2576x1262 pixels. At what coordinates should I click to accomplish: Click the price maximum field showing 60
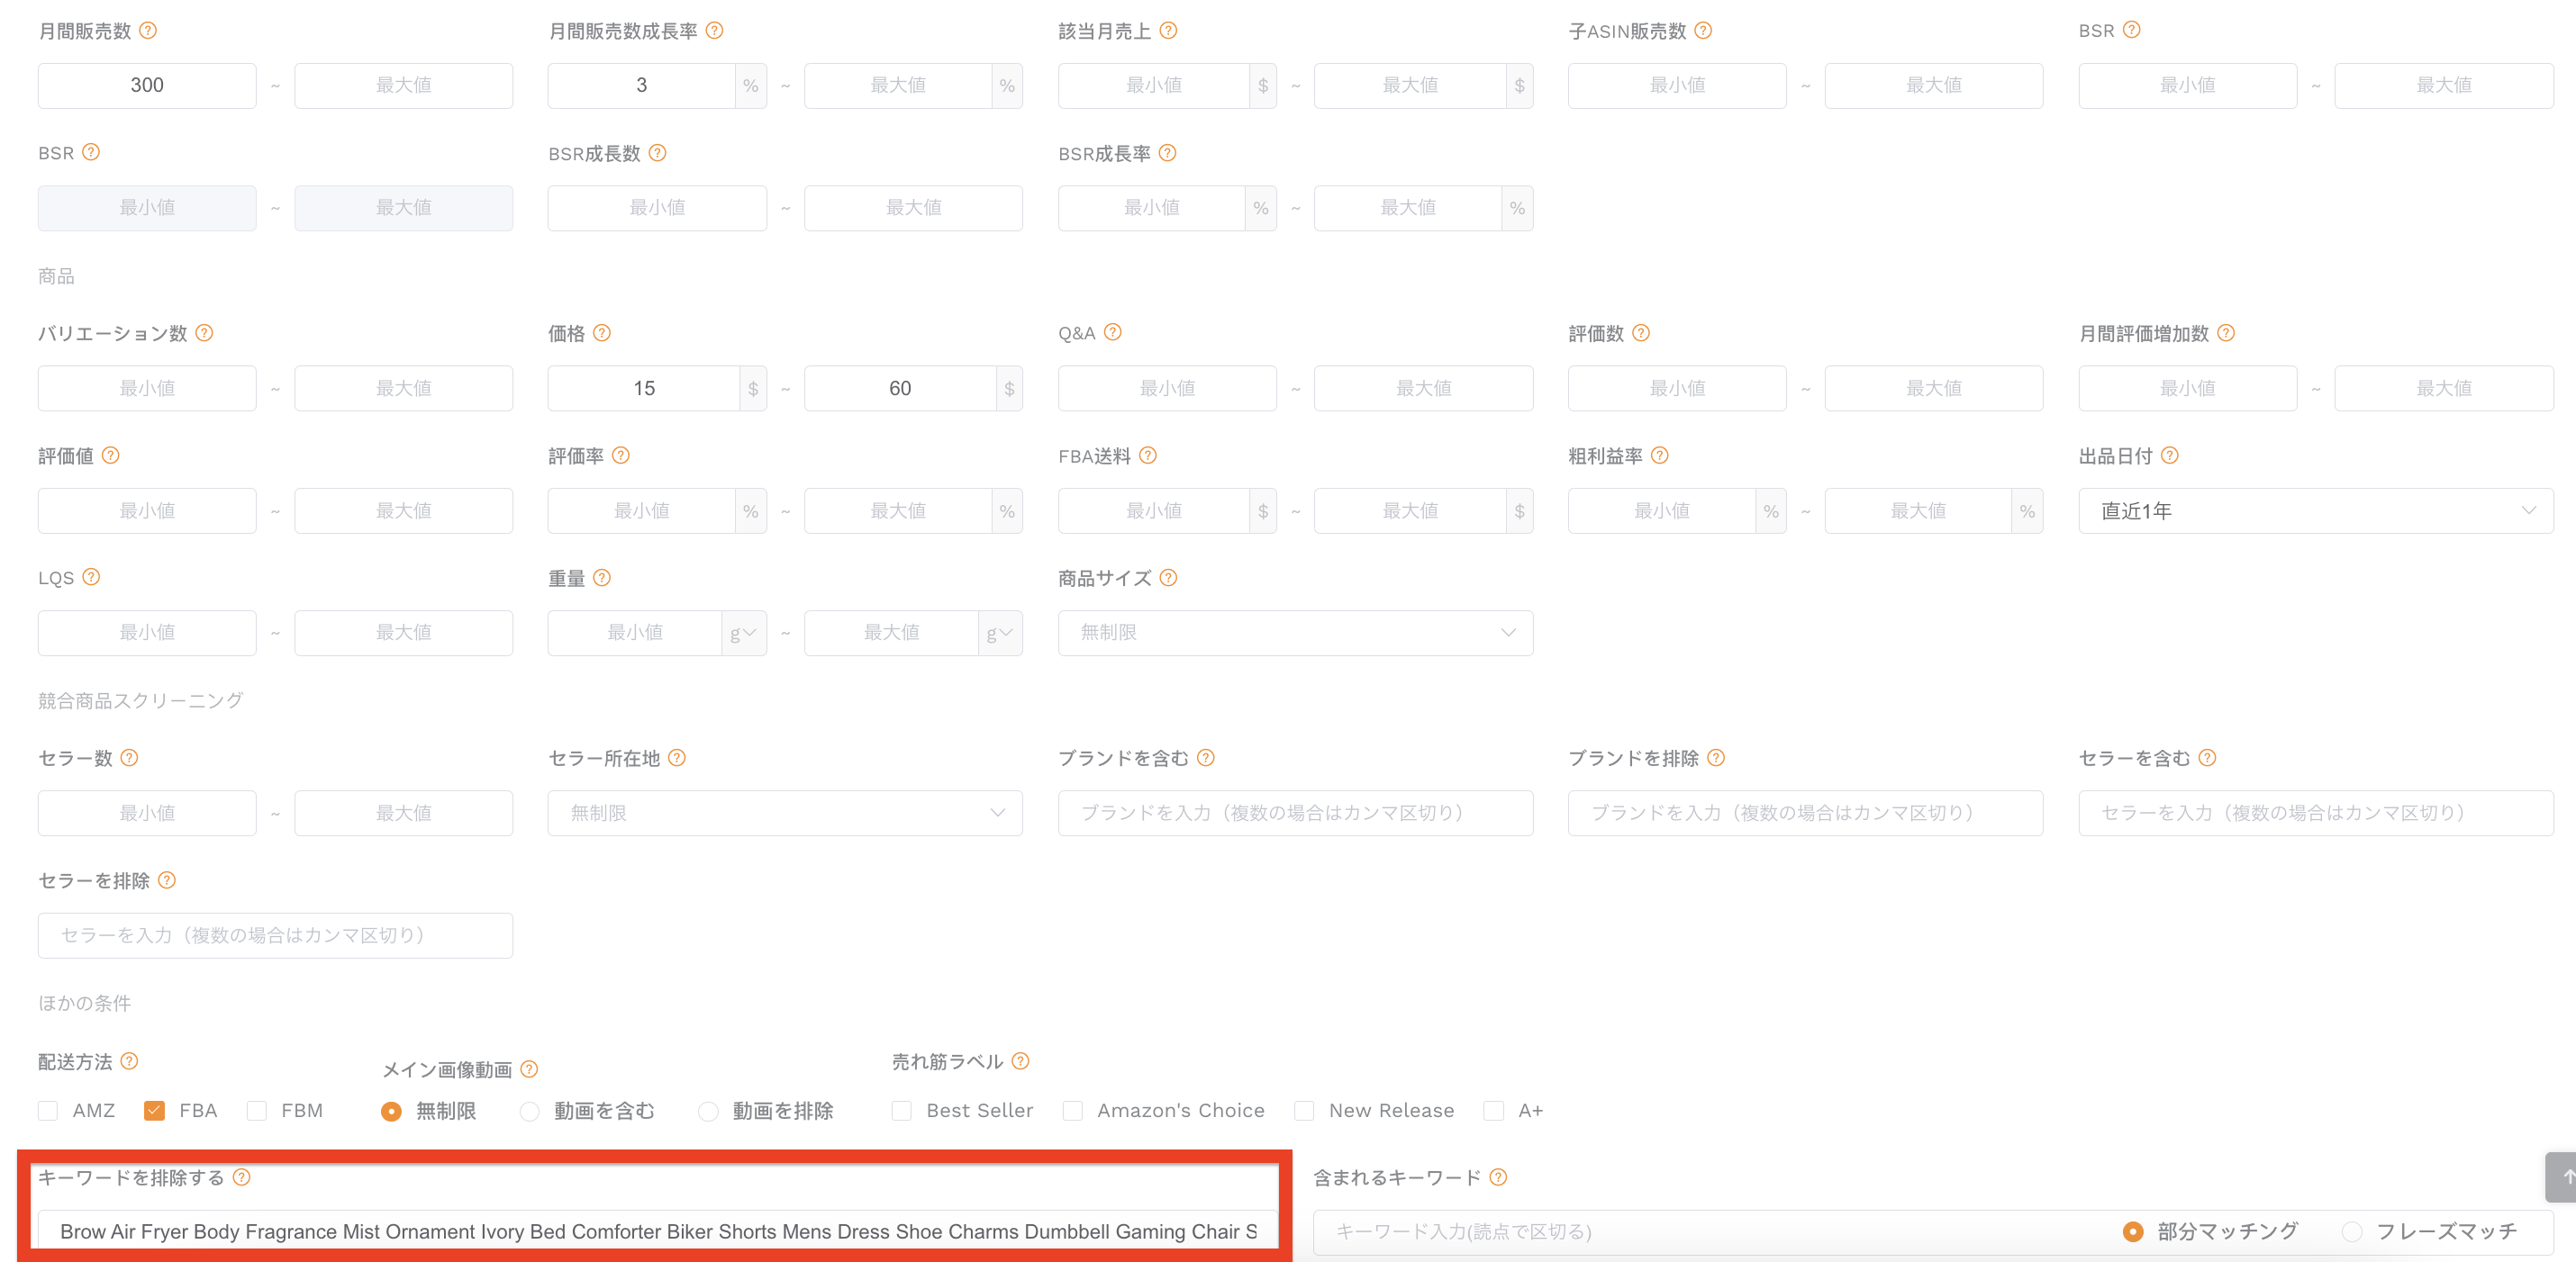pos(900,388)
